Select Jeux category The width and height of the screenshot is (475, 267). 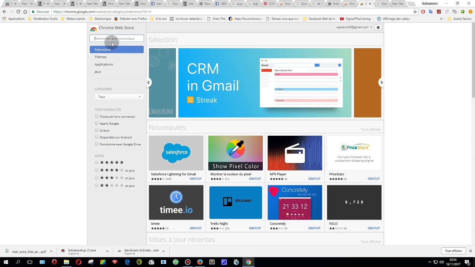coord(98,72)
